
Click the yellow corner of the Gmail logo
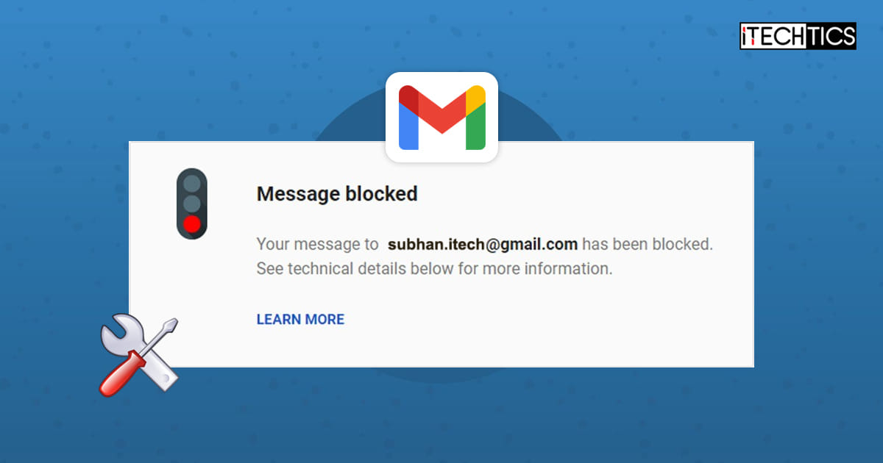(476, 96)
